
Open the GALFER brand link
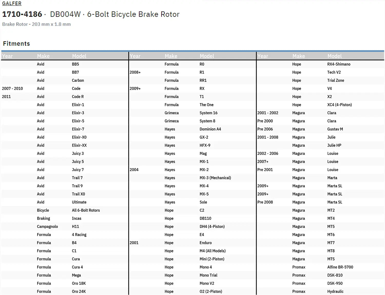(x=12, y=3)
